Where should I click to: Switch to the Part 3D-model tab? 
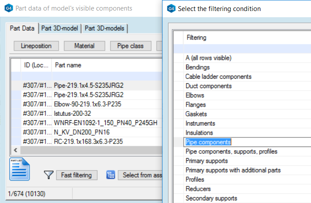coord(60,28)
